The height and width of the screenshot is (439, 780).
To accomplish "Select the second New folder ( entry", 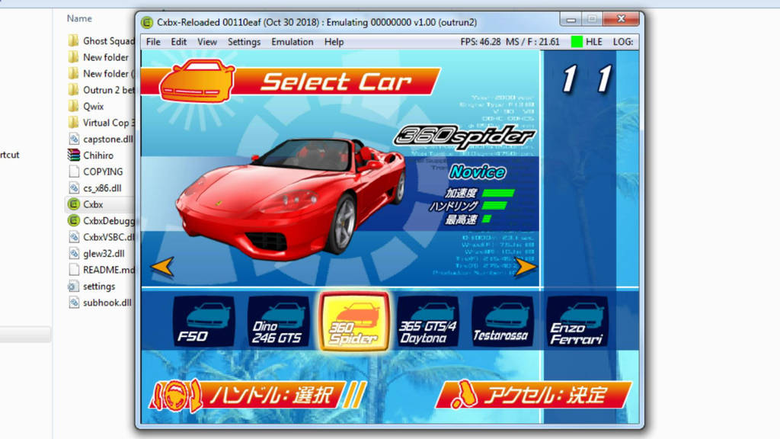I will [x=101, y=74].
